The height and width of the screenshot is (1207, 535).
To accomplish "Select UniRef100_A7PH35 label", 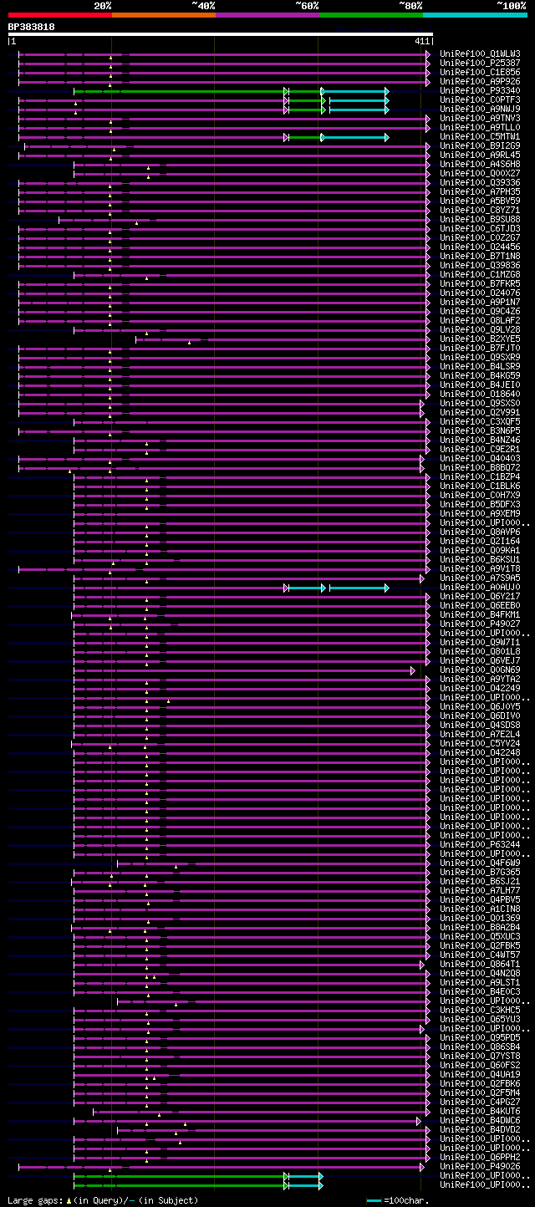I will [480, 191].
